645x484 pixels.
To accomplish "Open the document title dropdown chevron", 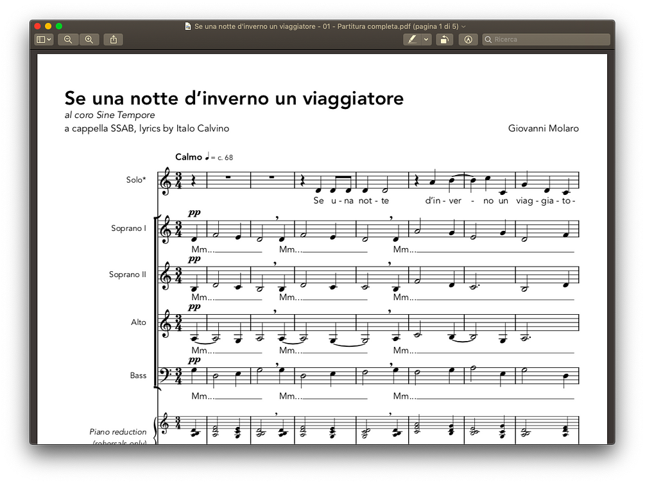I will (x=463, y=26).
